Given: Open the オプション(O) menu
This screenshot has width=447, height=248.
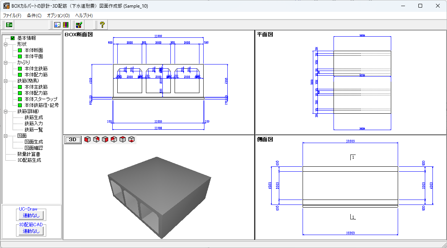Looking at the screenshot, I should coord(58,16).
